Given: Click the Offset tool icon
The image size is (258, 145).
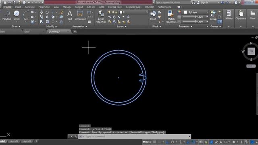Looking at the screenshot, I should pyautogui.click(x=61, y=22).
